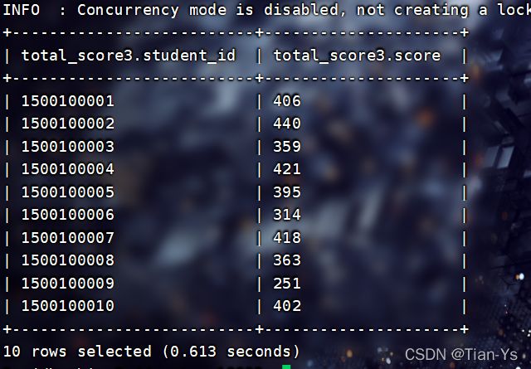Select the score value 363
The height and width of the screenshot is (369, 531).
pos(287,260)
